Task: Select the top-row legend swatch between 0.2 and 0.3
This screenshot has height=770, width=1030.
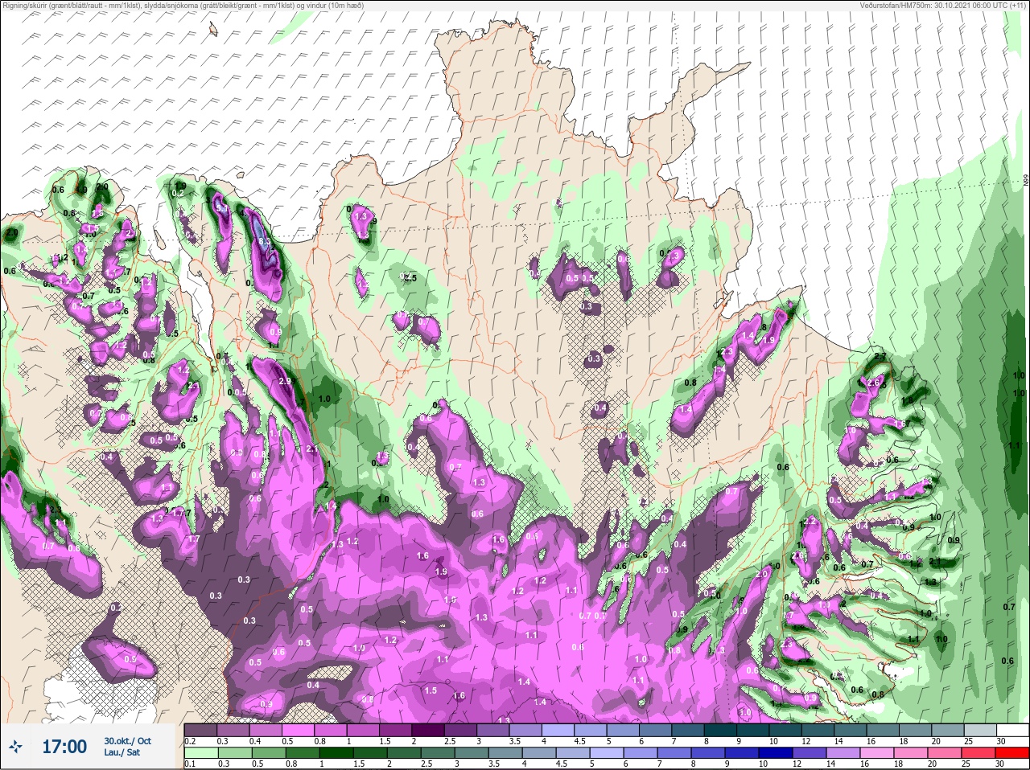Action: pyautogui.click(x=200, y=730)
